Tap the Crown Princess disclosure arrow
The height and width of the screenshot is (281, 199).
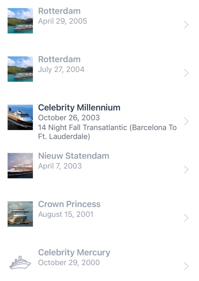186,218
